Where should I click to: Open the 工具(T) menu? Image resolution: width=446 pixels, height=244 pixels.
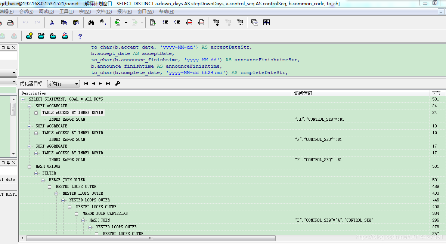coord(66,12)
